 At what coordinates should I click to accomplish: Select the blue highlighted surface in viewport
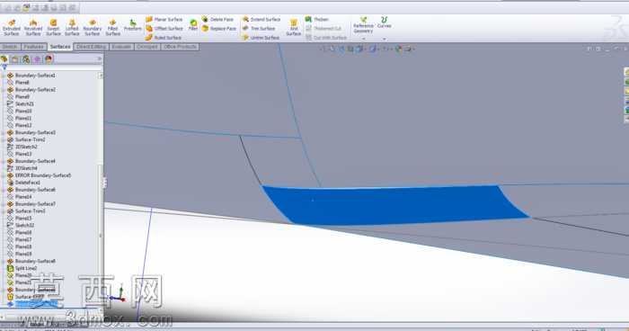(395, 206)
